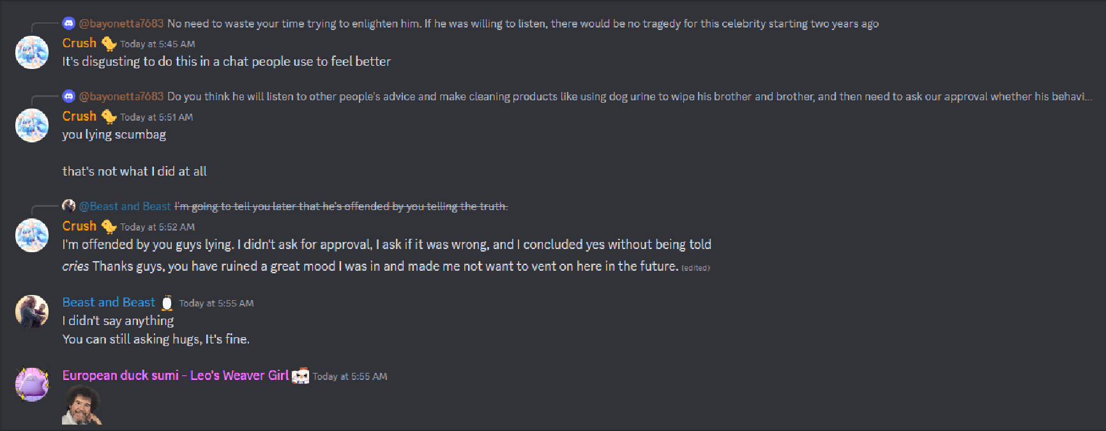The image size is (1106, 431).
Task: Click the penguin badge beside Beast and Beast
Action: pos(167,303)
